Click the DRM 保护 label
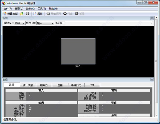This screenshot has height=124, width=160. (x=19, y=109)
